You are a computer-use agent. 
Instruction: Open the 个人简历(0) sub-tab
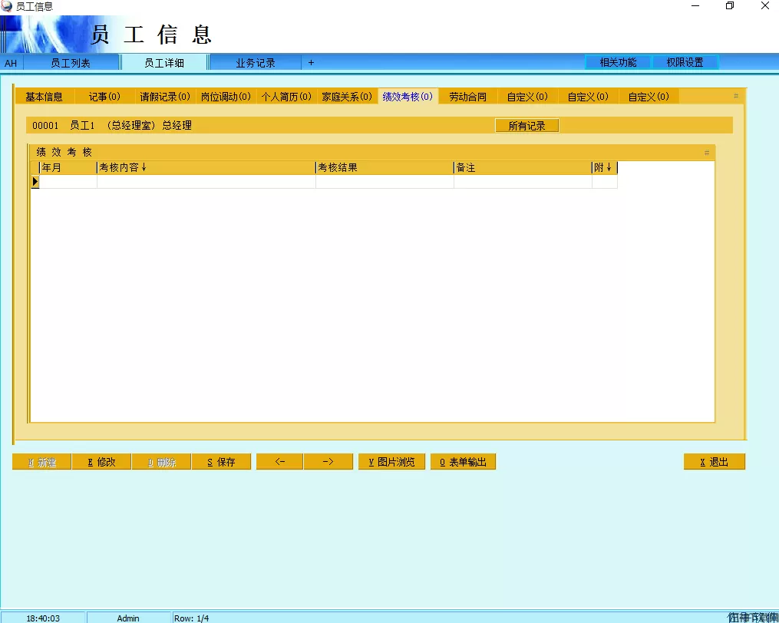click(286, 97)
